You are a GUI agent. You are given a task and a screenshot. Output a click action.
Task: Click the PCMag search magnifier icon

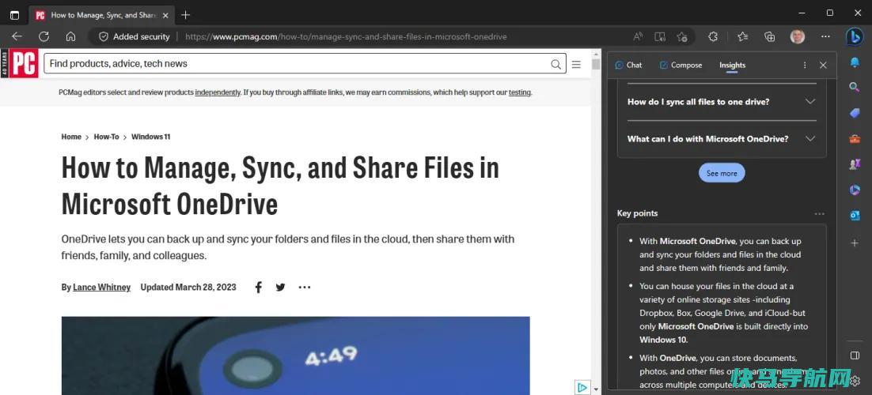[555, 64]
